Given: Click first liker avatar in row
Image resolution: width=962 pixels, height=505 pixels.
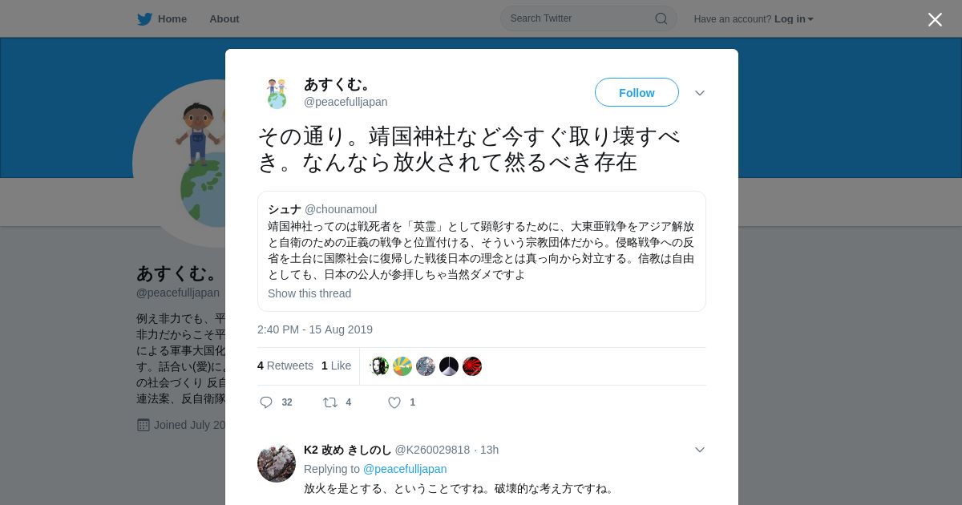Looking at the screenshot, I should (x=379, y=366).
